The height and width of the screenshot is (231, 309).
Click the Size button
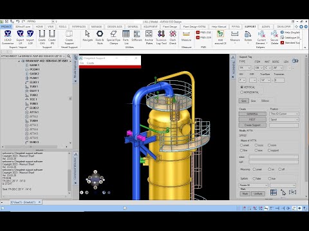pyautogui.click(x=244, y=101)
